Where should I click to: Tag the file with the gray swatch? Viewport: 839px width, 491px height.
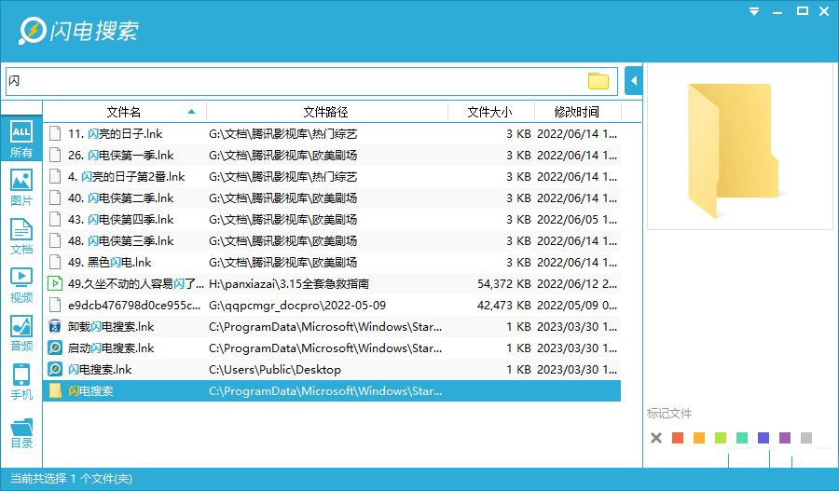[806, 438]
